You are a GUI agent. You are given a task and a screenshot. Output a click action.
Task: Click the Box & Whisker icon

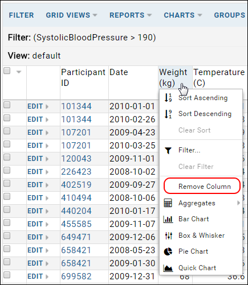(x=169, y=236)
